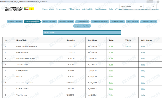The height and width of the screenshot is (98, 162).
Task: Go to next find result arrow
Action: [150, 6]
